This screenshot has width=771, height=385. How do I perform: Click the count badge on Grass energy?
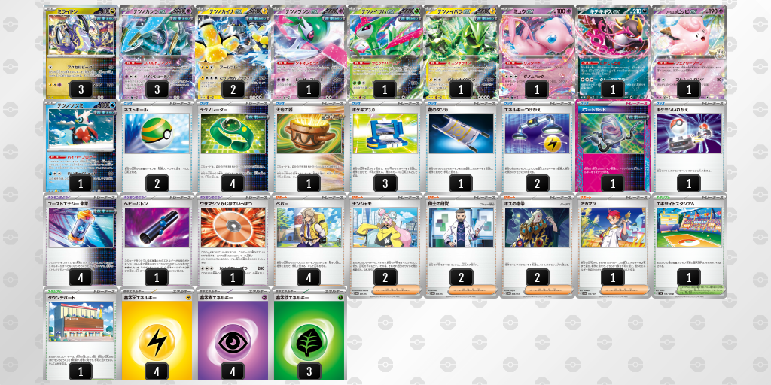(x=309, y=371)
